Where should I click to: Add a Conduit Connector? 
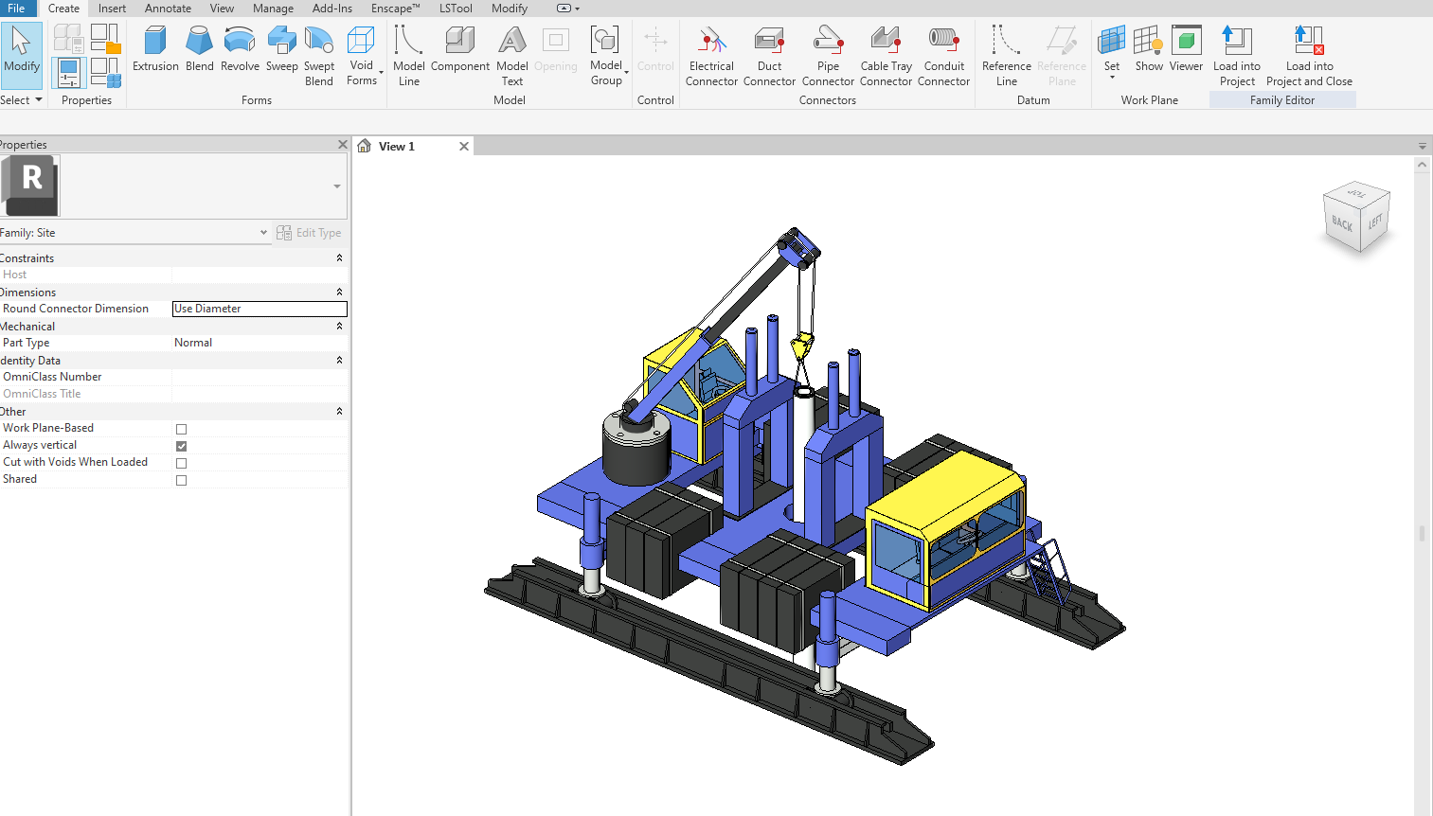pyautogui.click(x=943, y=57)
